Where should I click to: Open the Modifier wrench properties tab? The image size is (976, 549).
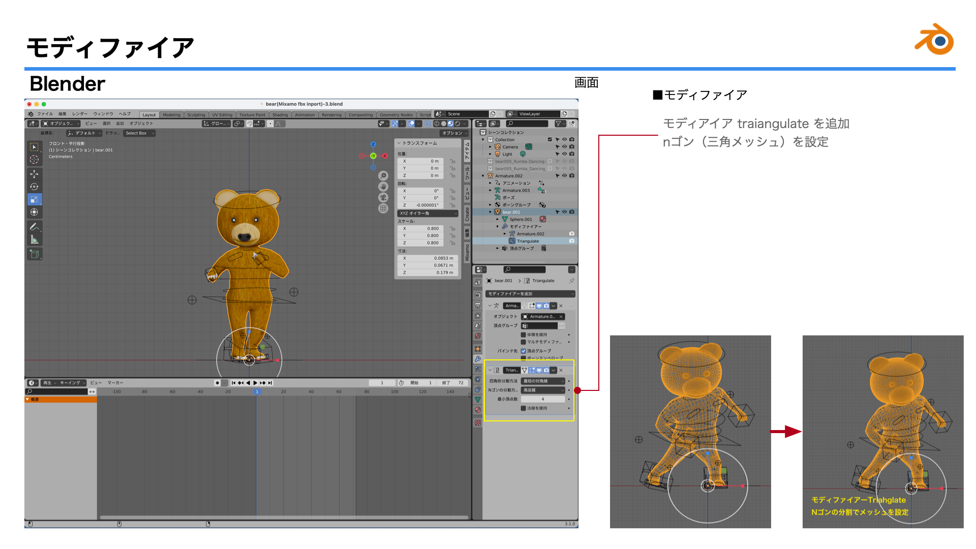(478, 359)
